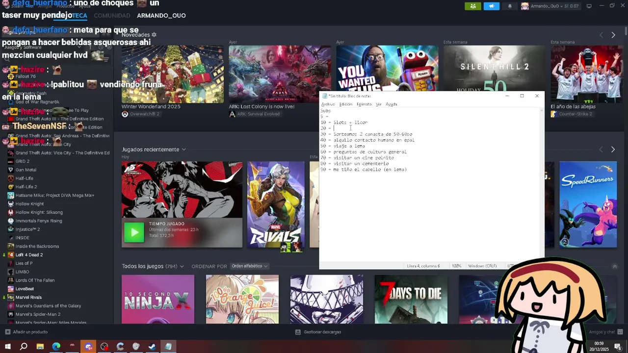Select Hollow Knight: Silksong in library
The height and width of the screenshot is (353, 628).
(39, 212)
